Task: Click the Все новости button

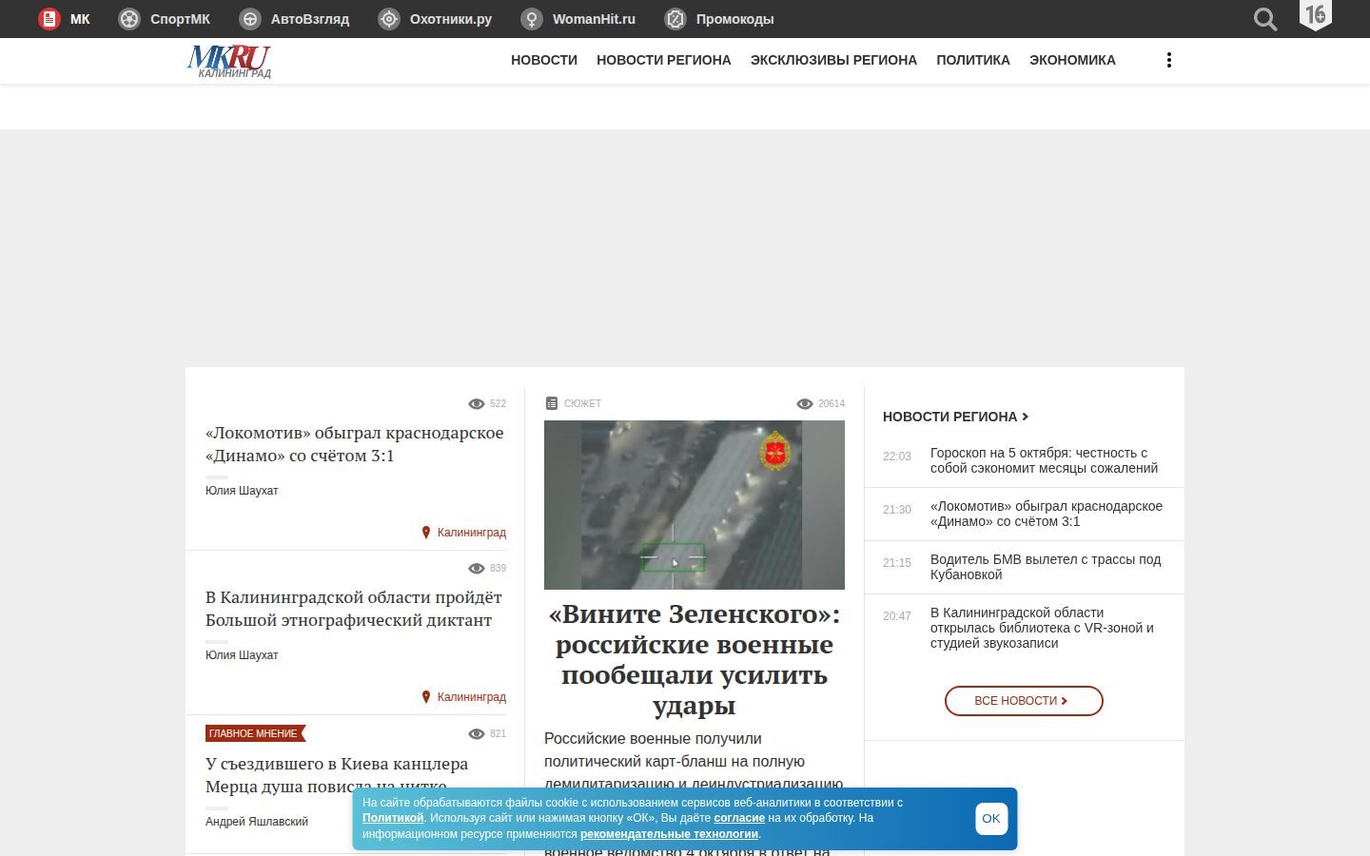Action: (1024, 701)
